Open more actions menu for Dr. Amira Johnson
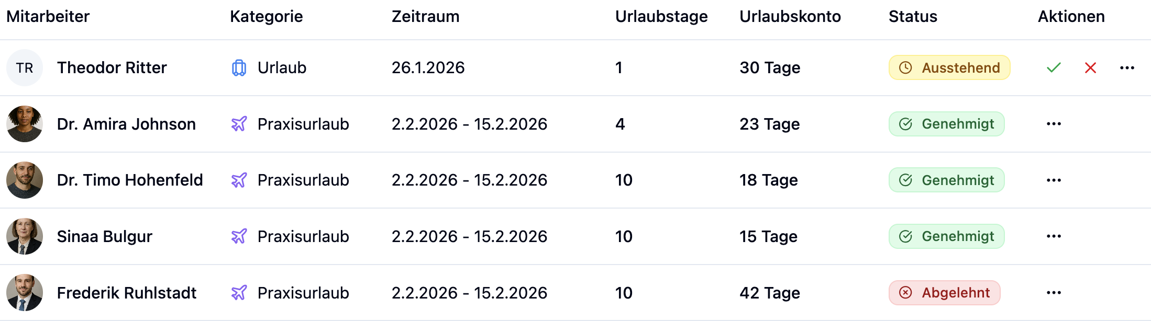Image resolution: width=1151 pixels, height=321 pixels. click(1054, 124)
